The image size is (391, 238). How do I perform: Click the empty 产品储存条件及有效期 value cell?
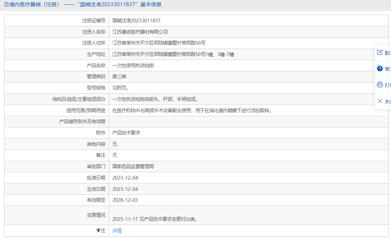point(248,122)
